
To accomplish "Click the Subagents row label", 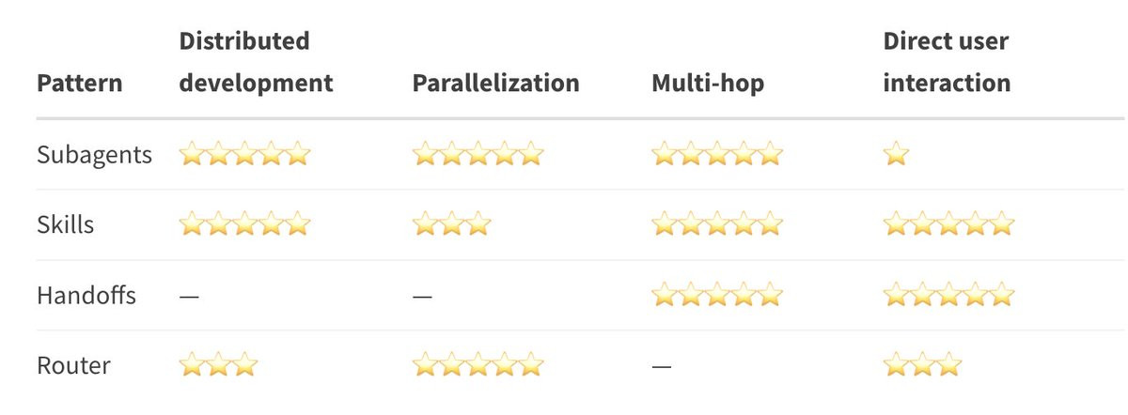I will pos(94,155).
